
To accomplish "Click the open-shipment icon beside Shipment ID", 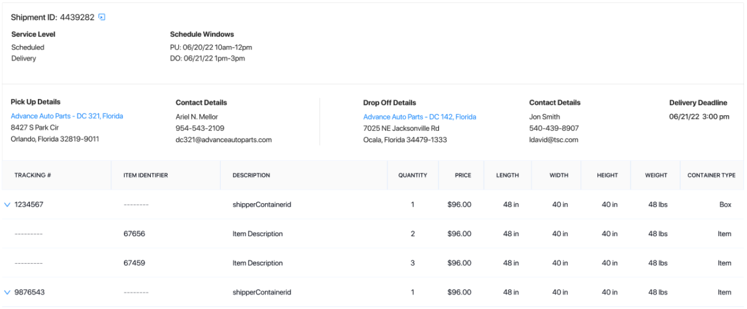I will click(x=102, y=17).
